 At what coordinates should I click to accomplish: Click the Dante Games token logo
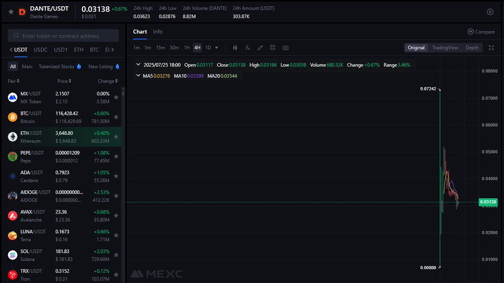coord(22,12)
